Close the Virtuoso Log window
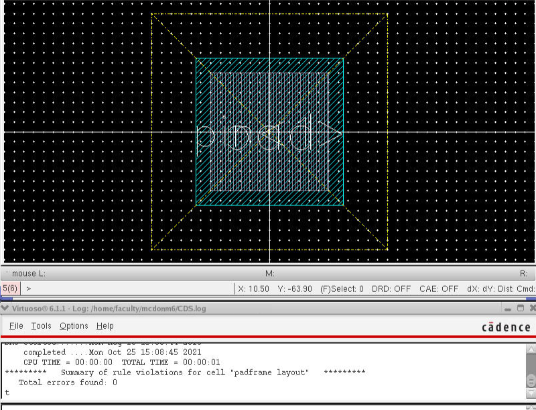Screen dimensions: 536x410 tap(533, 309)
